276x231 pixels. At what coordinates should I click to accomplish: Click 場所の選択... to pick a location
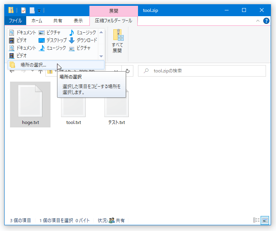56,65
